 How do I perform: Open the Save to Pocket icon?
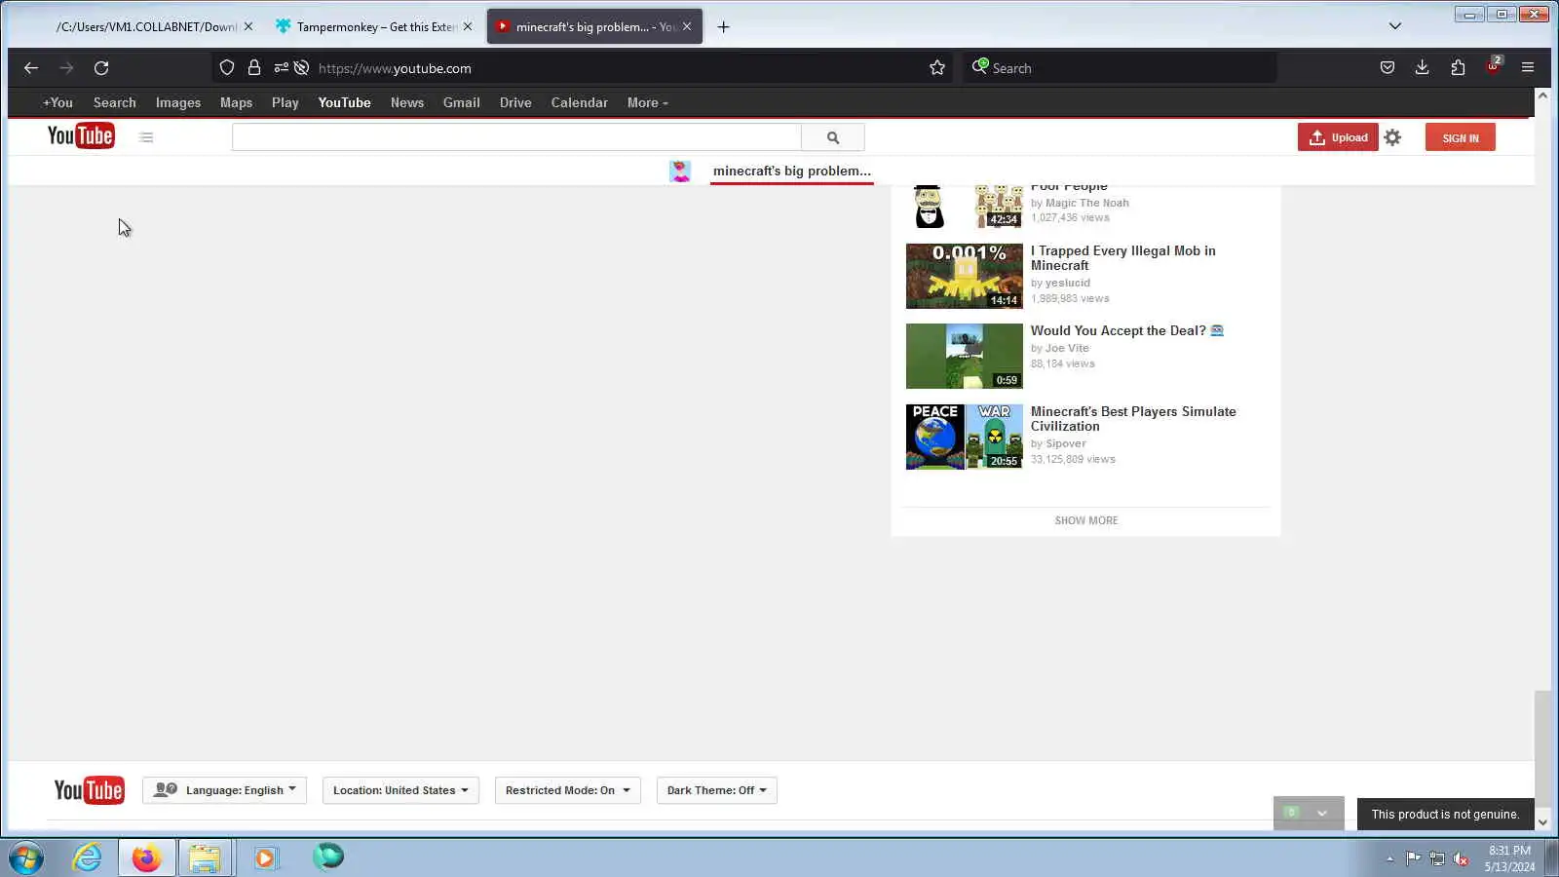point(1388,68)
